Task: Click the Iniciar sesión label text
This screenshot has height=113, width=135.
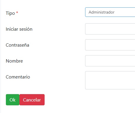Action: click(19, 29)
